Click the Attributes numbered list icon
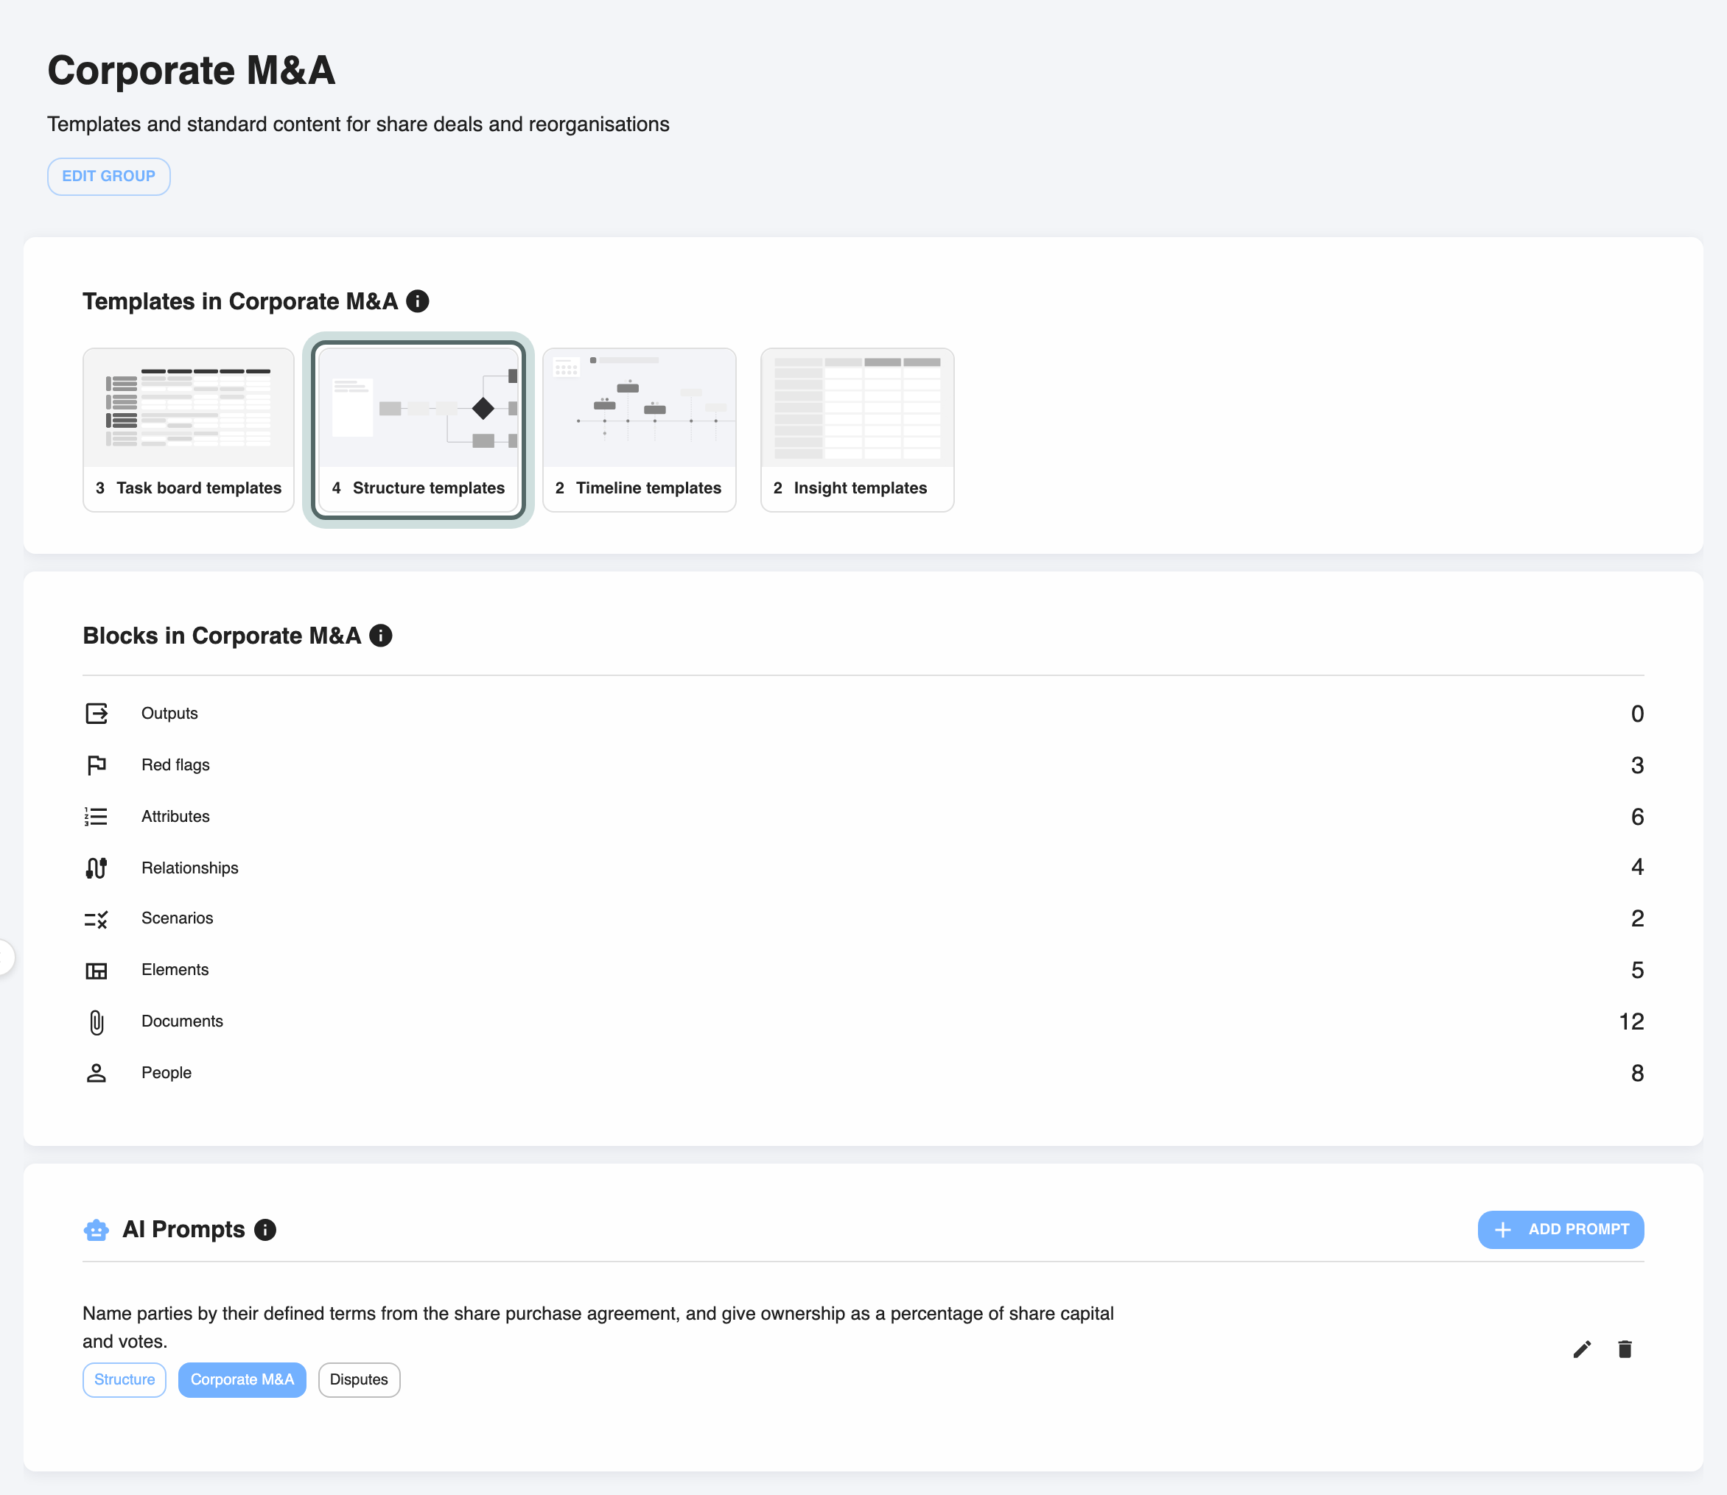1727x1495 pixels. [97, 817]
